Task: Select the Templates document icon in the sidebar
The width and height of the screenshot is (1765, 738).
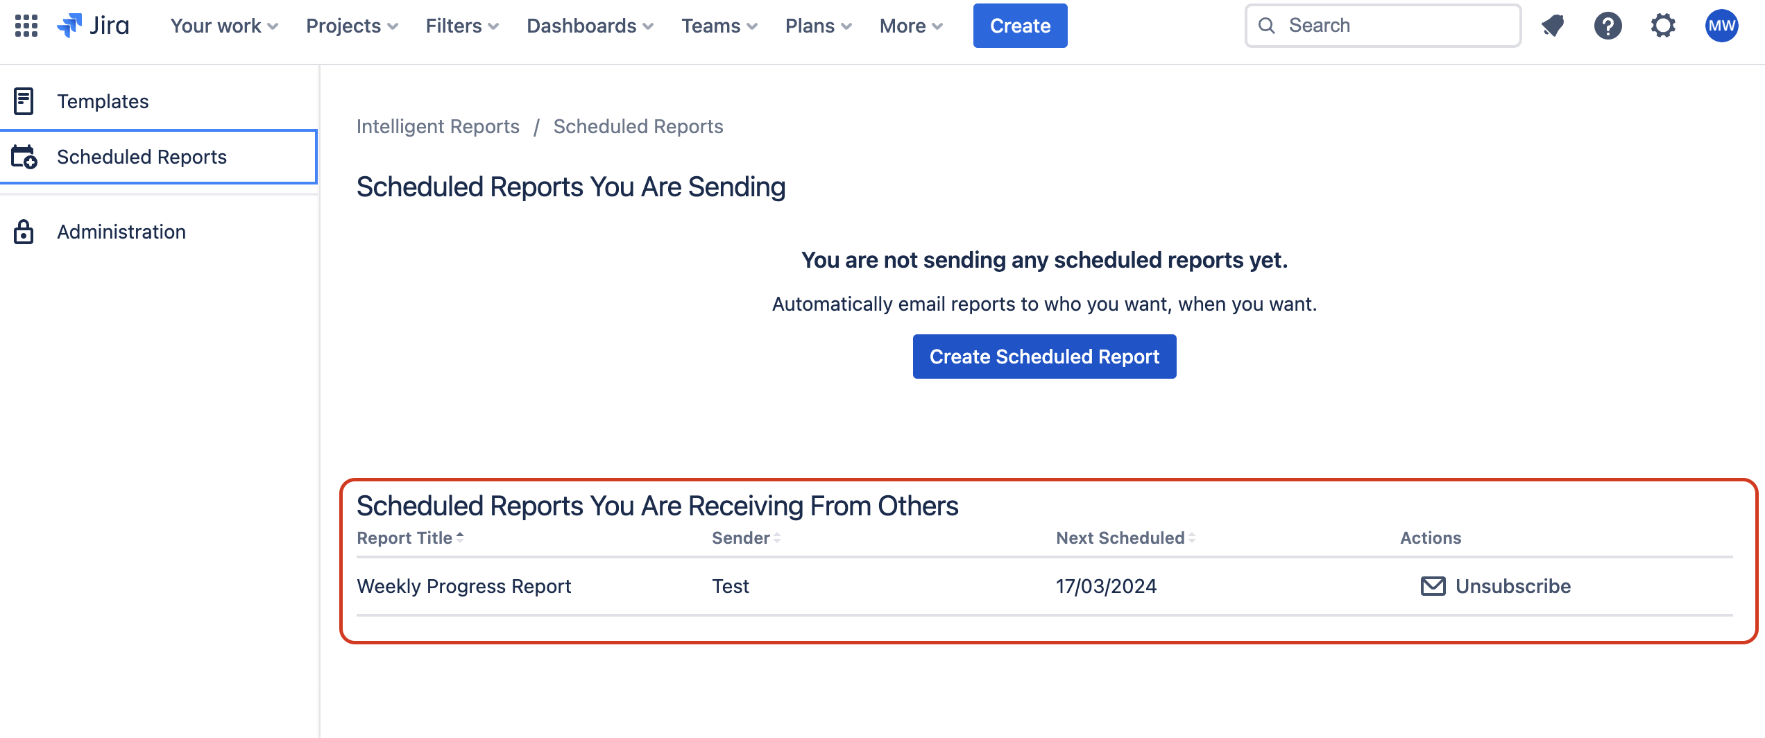Action: point(24,101)
